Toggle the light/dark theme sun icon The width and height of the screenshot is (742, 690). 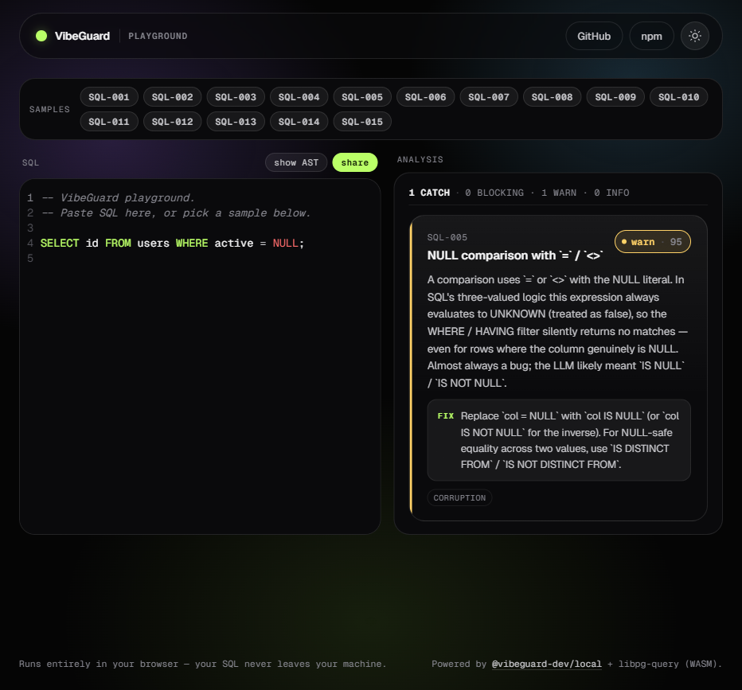tap(694, 36)
